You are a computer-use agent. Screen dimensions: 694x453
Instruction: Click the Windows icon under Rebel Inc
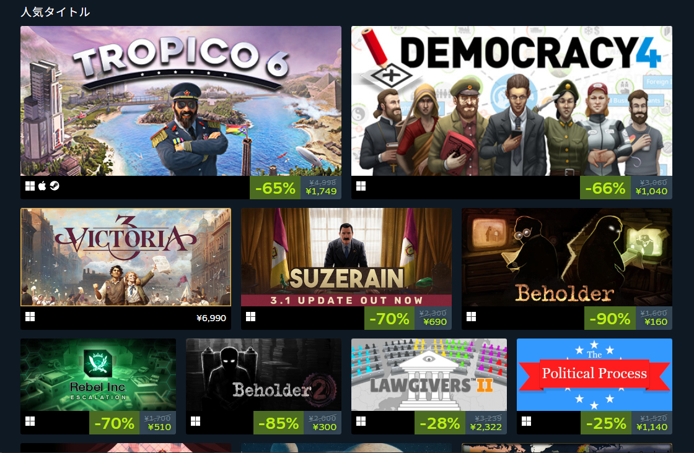pos(30,421)
